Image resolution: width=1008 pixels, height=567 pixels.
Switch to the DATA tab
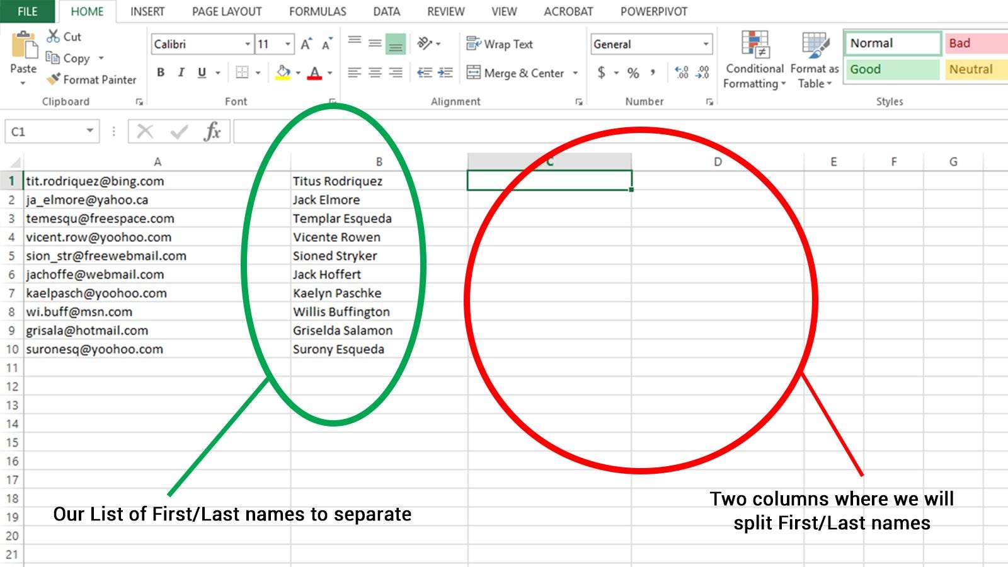386,11
